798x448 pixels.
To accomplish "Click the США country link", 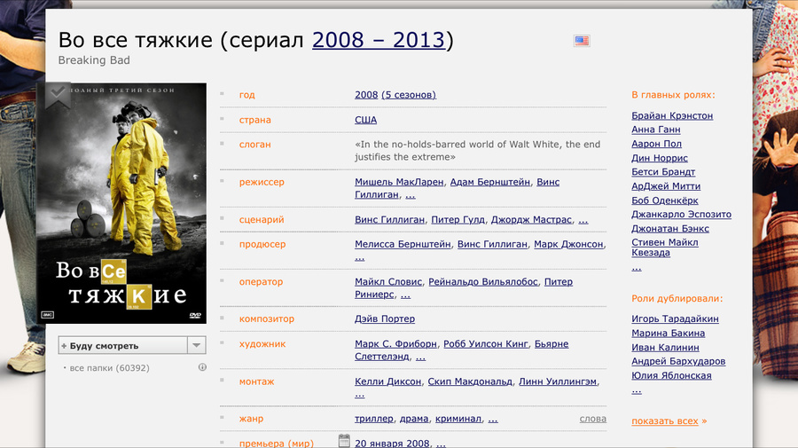I will tap(366, 120).
